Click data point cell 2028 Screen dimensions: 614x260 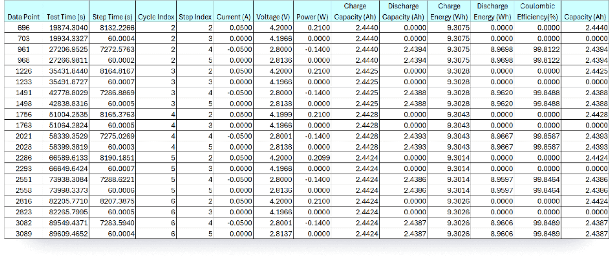coord(24,147)
